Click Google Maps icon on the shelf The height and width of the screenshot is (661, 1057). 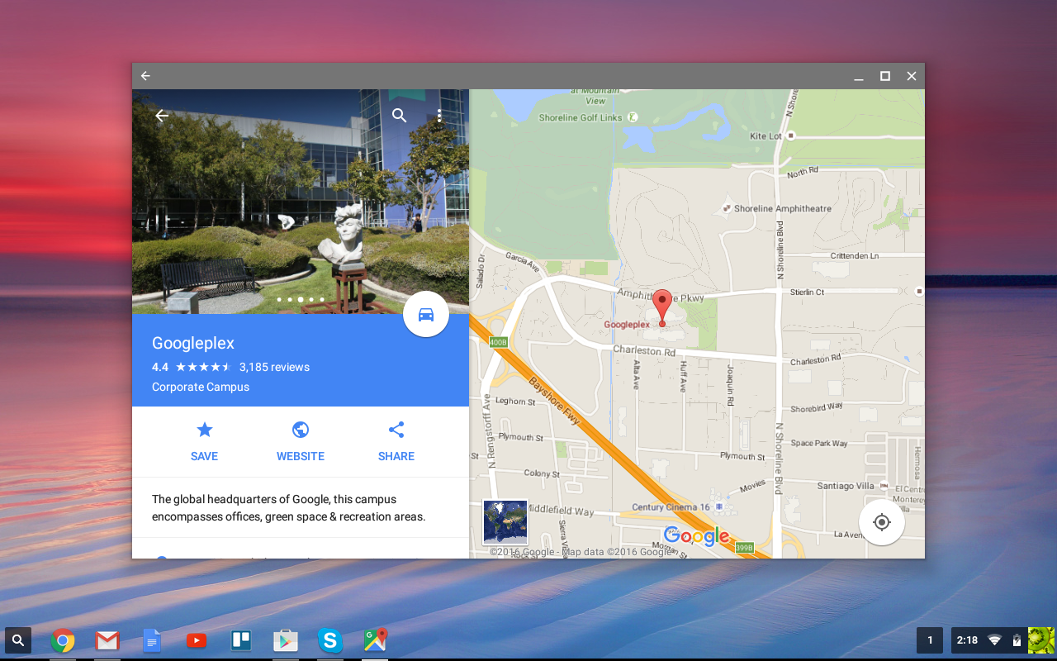click(375, 640)
